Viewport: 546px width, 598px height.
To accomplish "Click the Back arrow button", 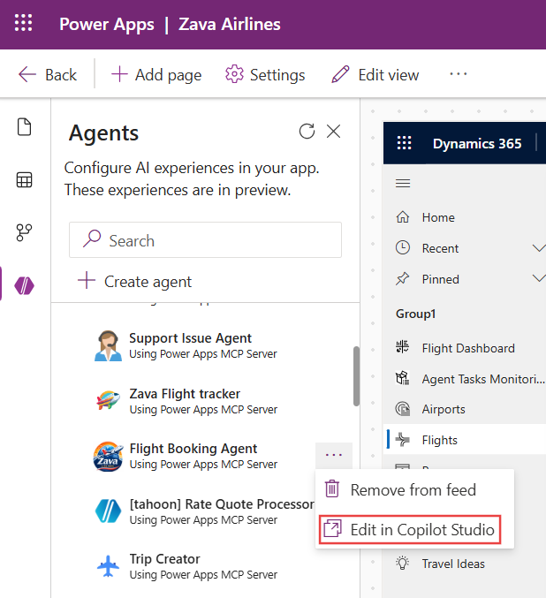I will tap(48, 75).
